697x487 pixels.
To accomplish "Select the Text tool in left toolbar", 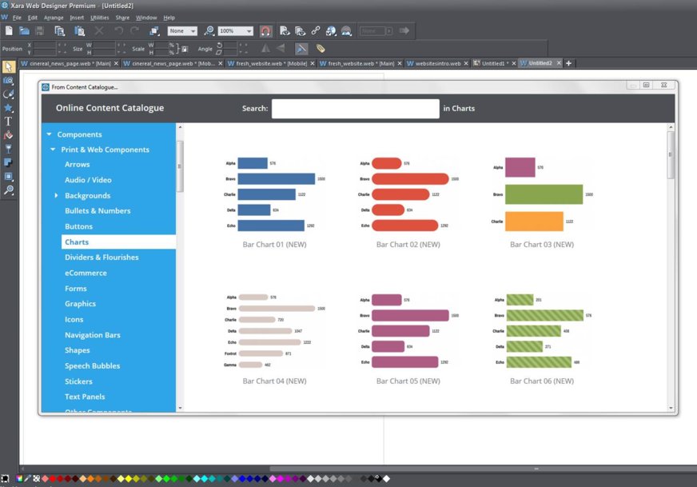I will [x=9, y=121].
